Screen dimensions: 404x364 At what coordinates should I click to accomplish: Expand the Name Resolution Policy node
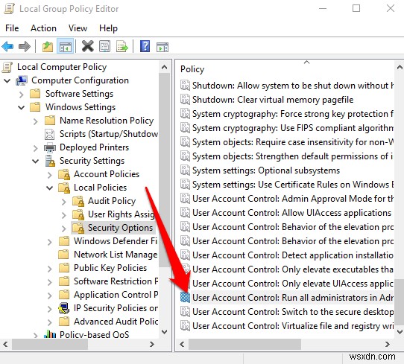[x=36, y=121]
